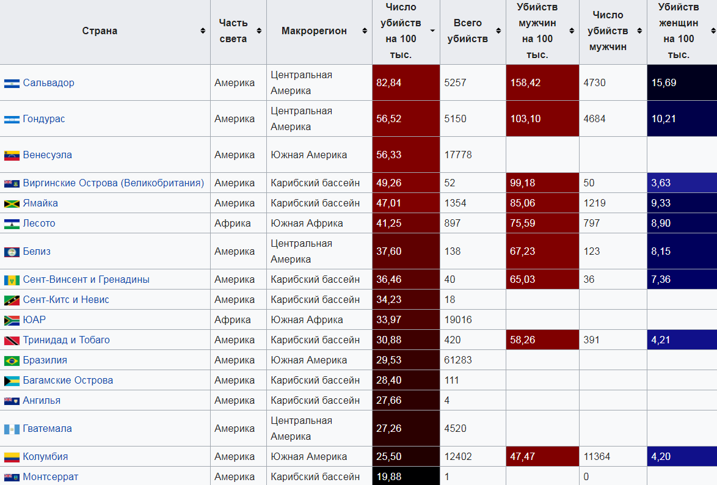The width and height of the screenshot is (717, 485).
Task: Toggle sort on Число убийств на 100 тыс.
Action: [x=432, y=31]
